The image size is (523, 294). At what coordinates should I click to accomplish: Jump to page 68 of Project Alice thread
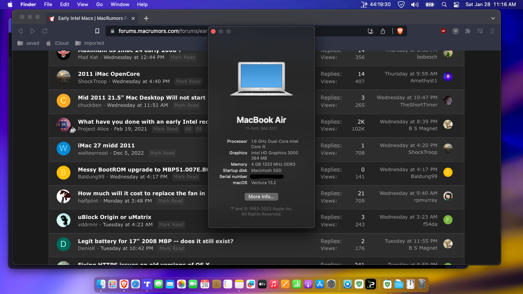pos(188,129)
